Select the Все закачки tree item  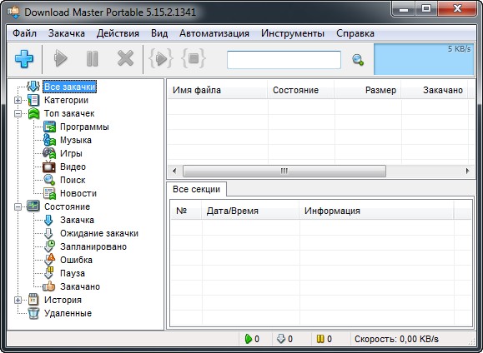click(x=70, y=87)
